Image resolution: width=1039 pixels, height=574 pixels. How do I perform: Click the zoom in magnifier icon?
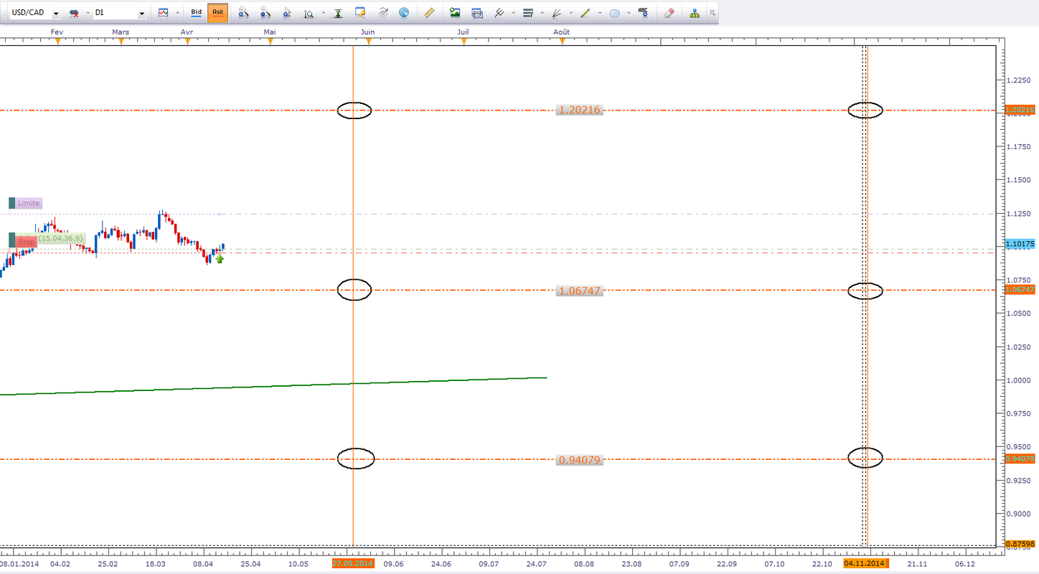point(243,13)
